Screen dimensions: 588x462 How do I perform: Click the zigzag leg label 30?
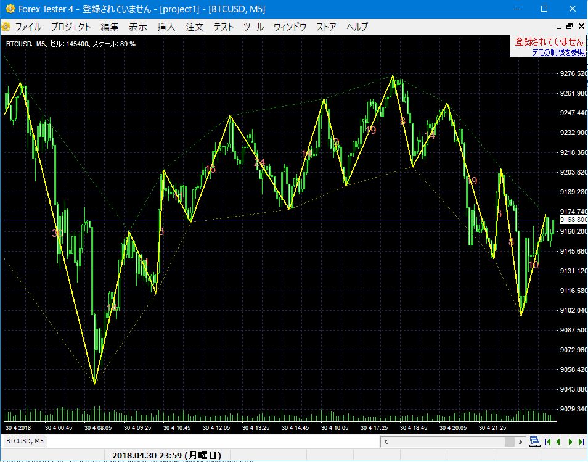pyautogui.click(x=57, y=233)
